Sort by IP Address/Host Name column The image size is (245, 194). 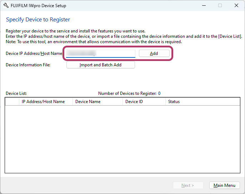[46, 102]
